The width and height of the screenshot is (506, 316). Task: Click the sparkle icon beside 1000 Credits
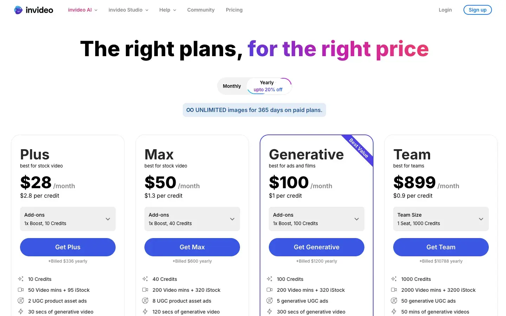click(x=394, y=279)
